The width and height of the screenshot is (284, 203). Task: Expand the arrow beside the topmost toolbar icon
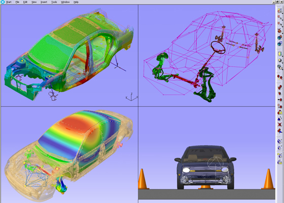point(282,13)
